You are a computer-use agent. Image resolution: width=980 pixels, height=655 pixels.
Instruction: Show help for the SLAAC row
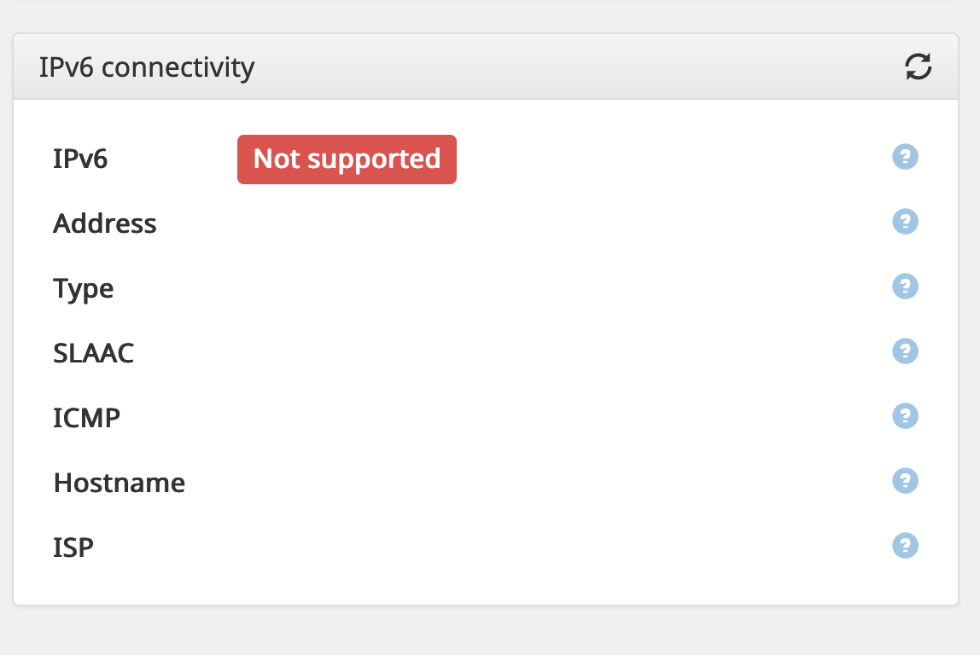coord(905,351)
